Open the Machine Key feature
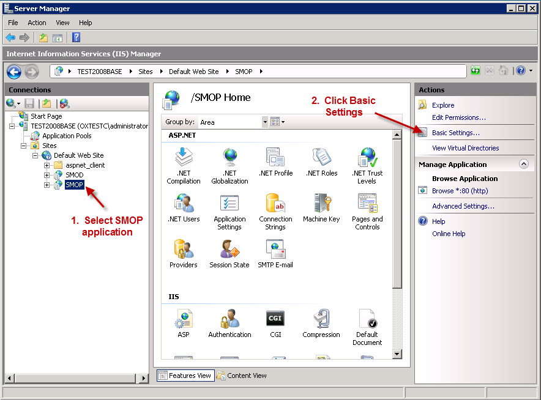Image resolution: width=541 pixels, height=400 pixels. click(x=321, y=208)
